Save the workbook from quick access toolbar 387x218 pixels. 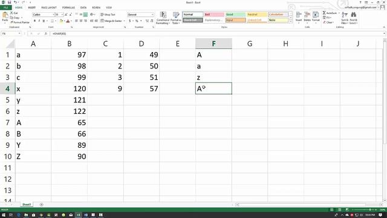pos(10,2)
